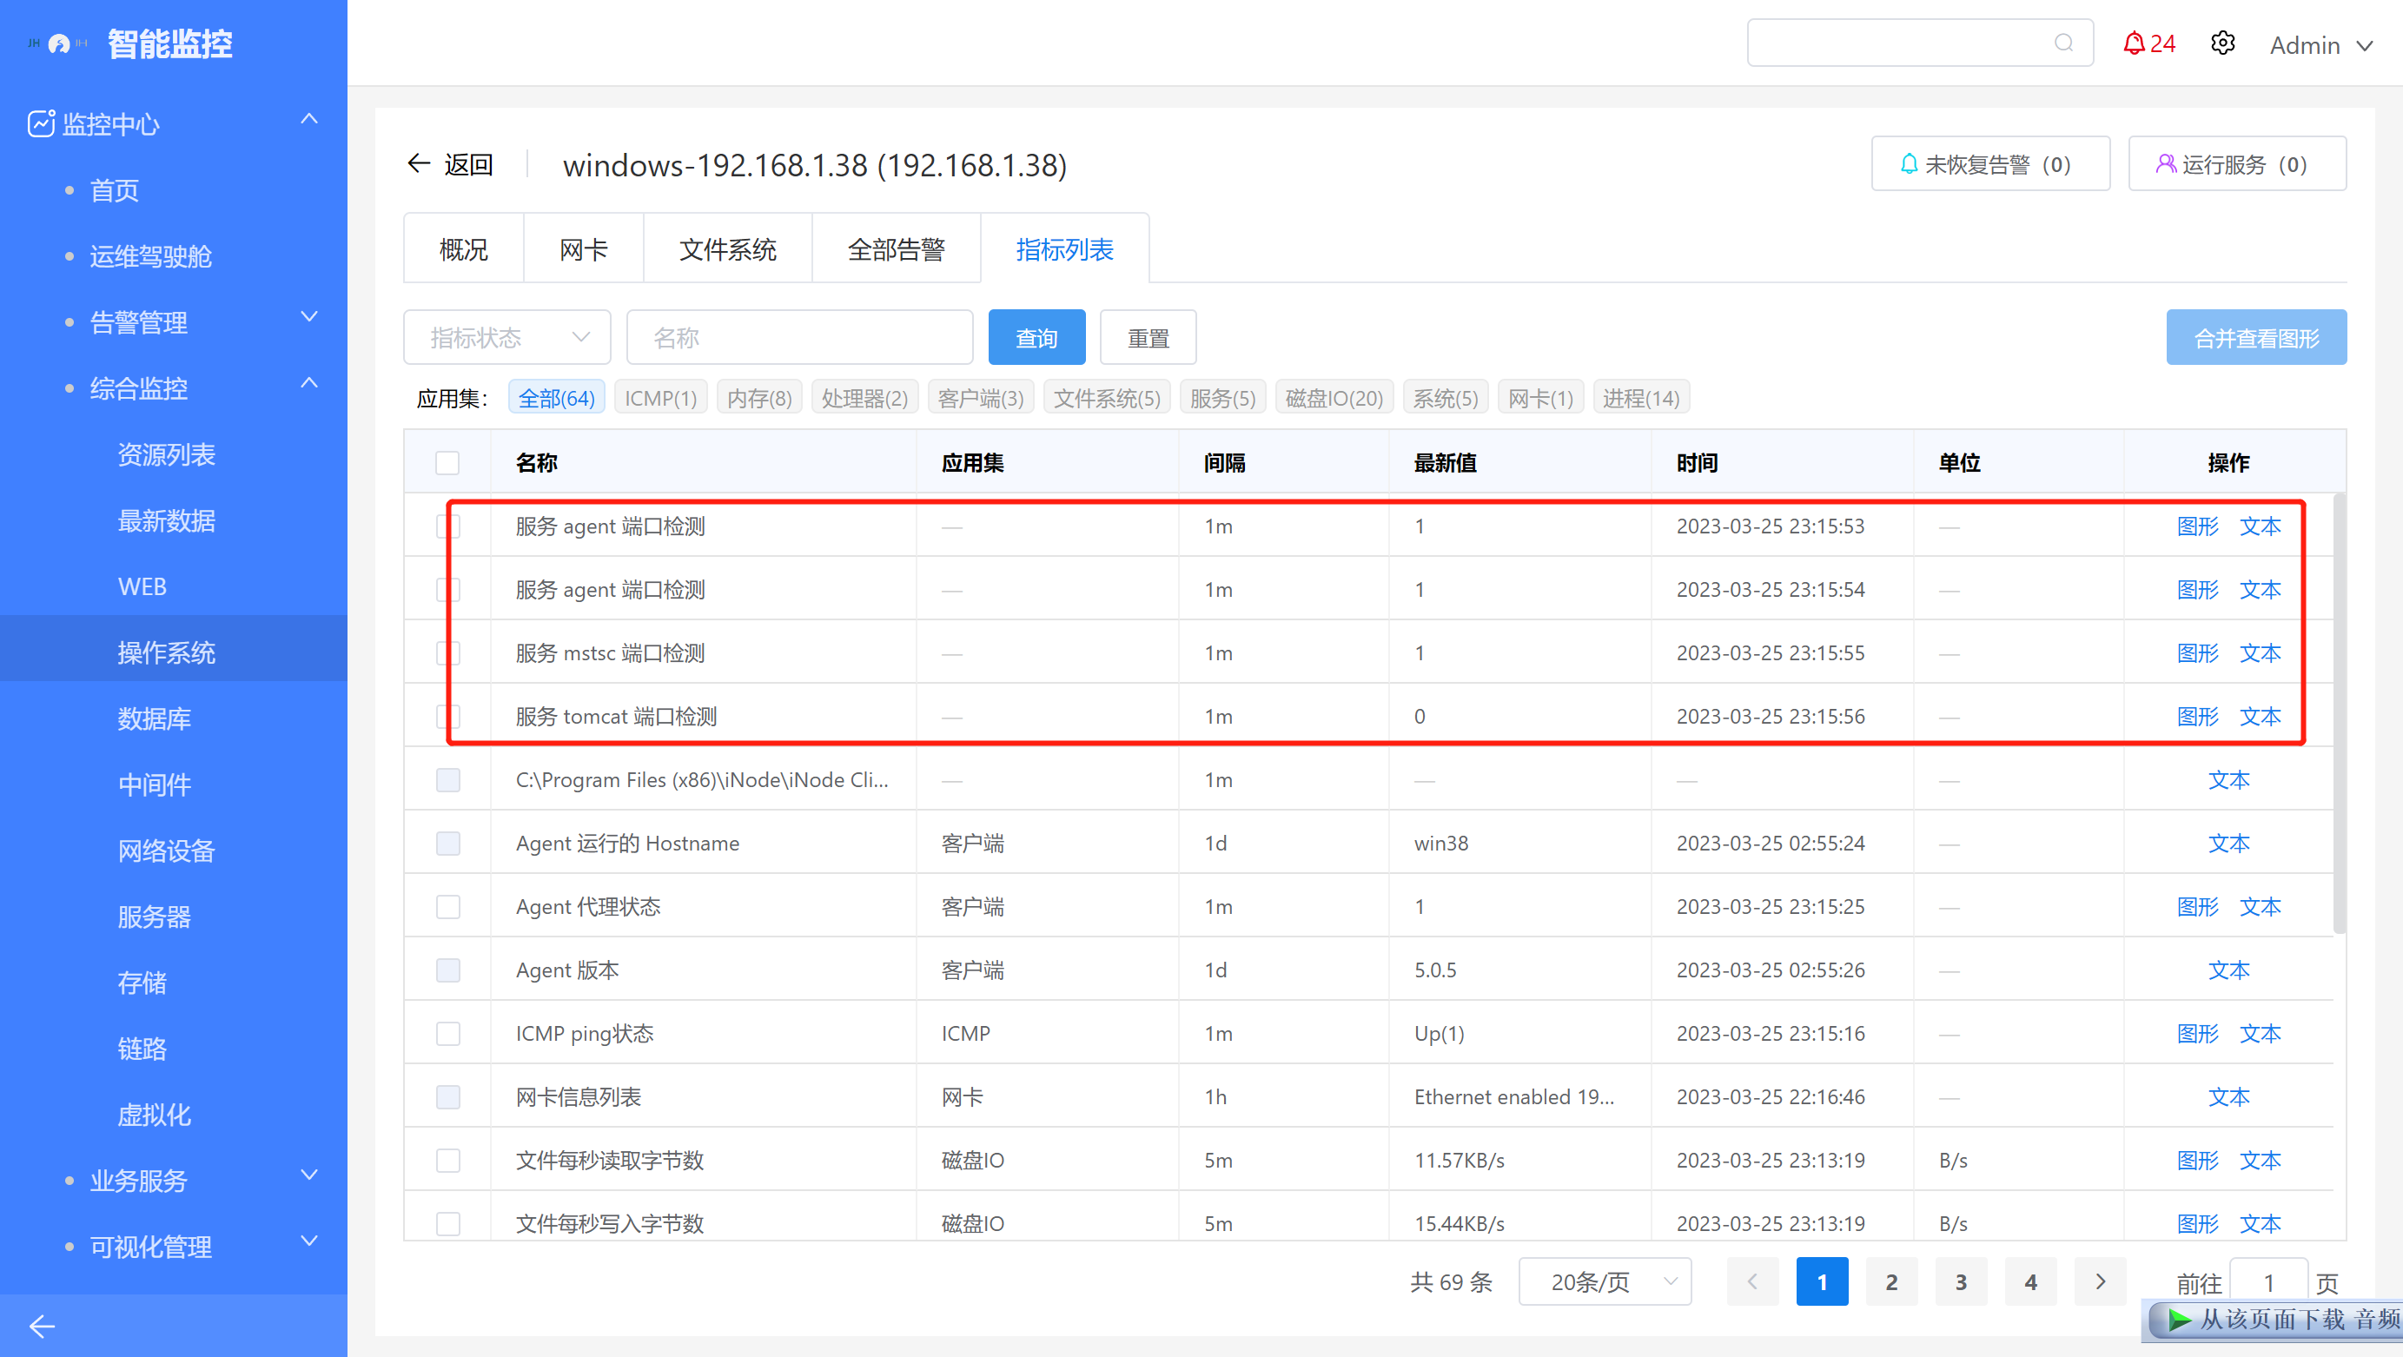Select the 指标列表 tab
The height and width of the screenshot is (1357, 2403).
point(1064,249)
